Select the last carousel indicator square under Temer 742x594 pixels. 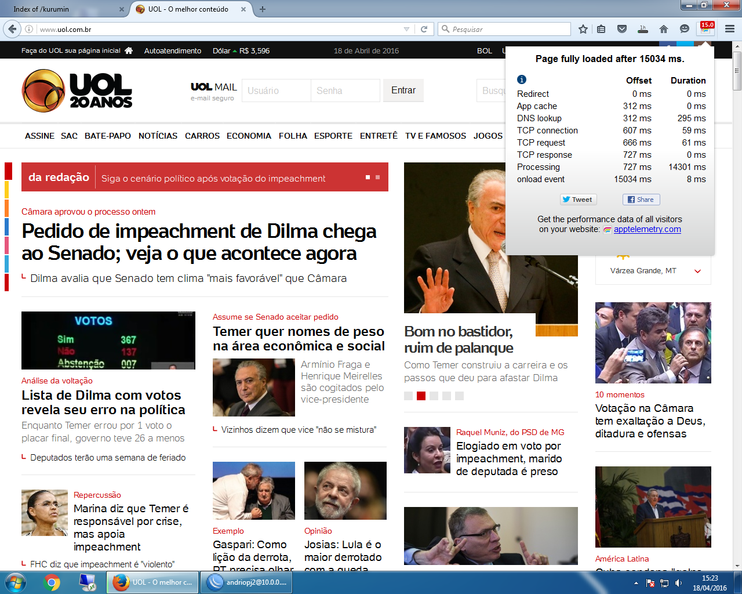point(459,396)
